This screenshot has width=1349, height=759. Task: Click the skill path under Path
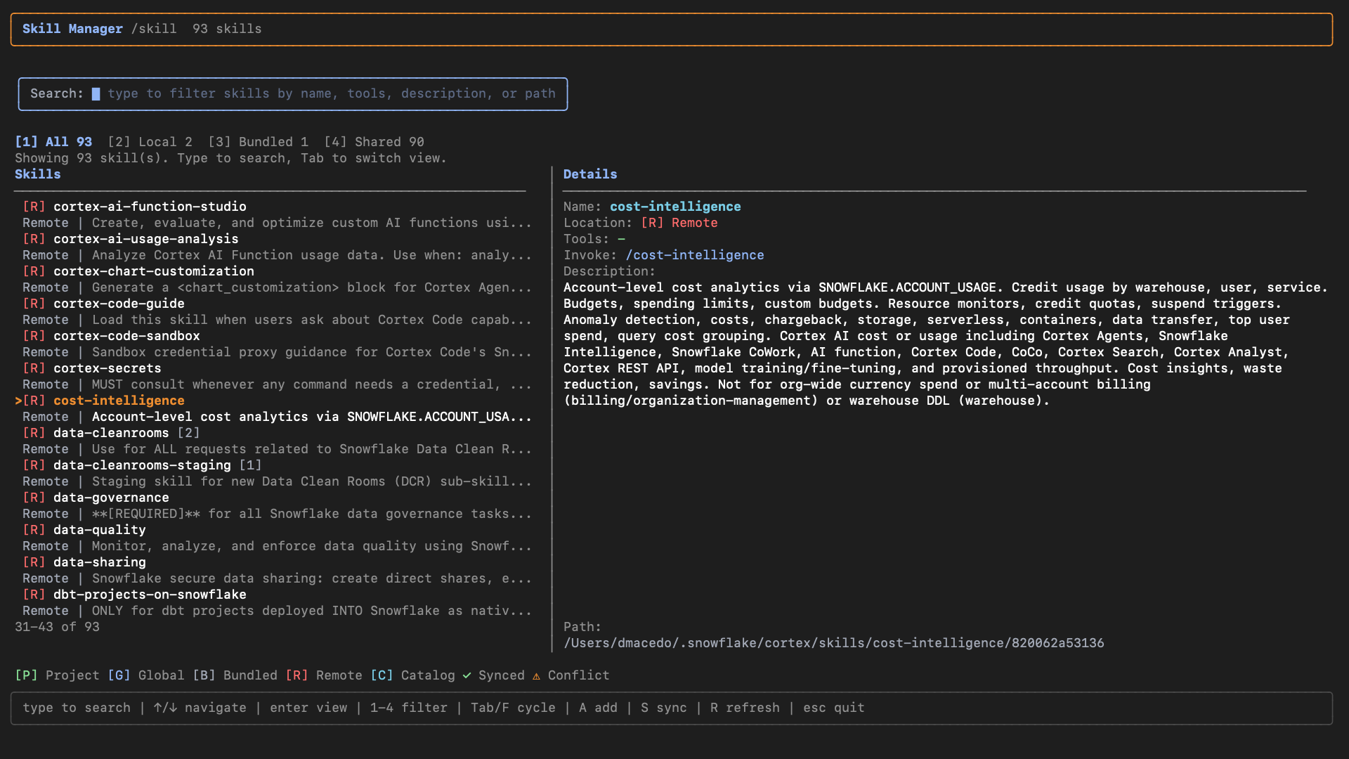click(x=834, y=643)
